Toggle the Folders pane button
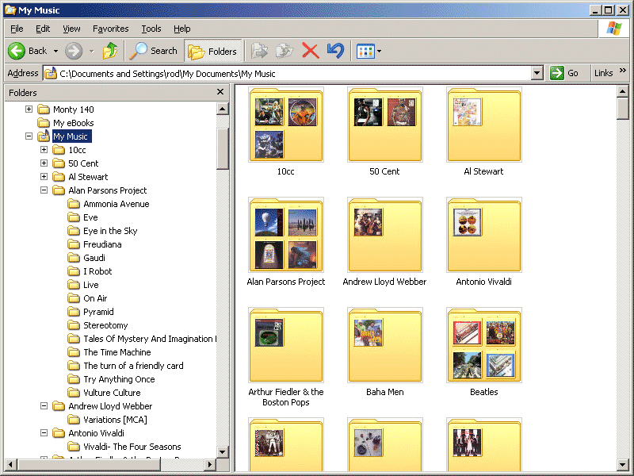Image resolution: width=634 pixels, height=476 pixels. [x=212, y=51]
